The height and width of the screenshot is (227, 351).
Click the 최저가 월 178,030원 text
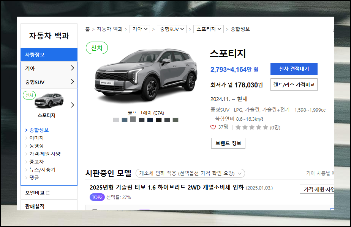pos(237,85)
